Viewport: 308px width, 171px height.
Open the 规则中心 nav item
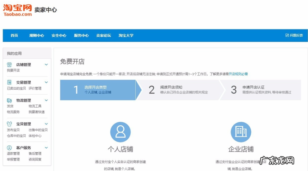point(36,36)
